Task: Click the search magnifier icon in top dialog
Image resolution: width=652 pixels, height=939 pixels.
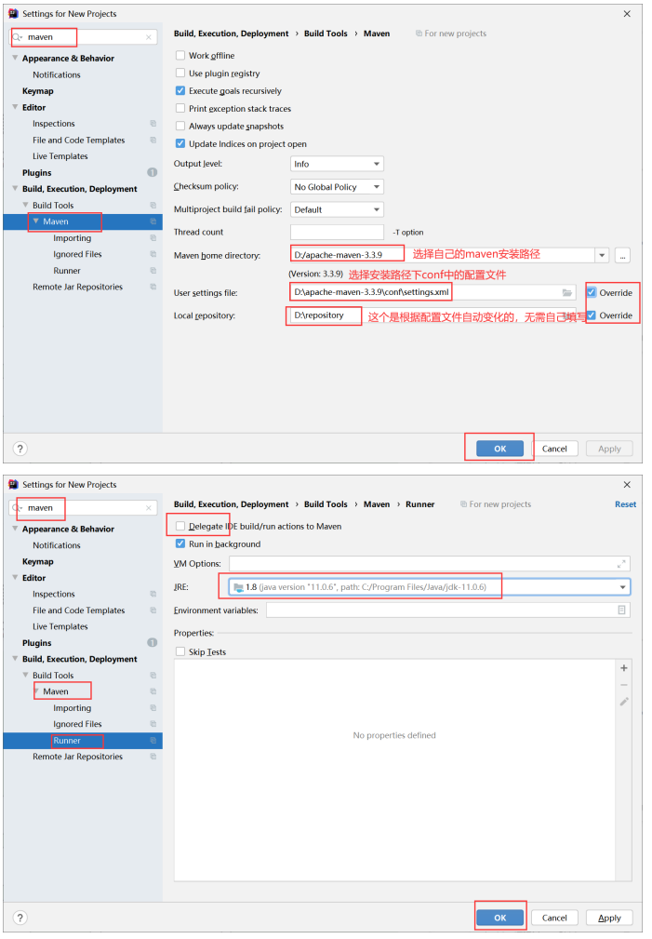Action: [x=18, y=37]
